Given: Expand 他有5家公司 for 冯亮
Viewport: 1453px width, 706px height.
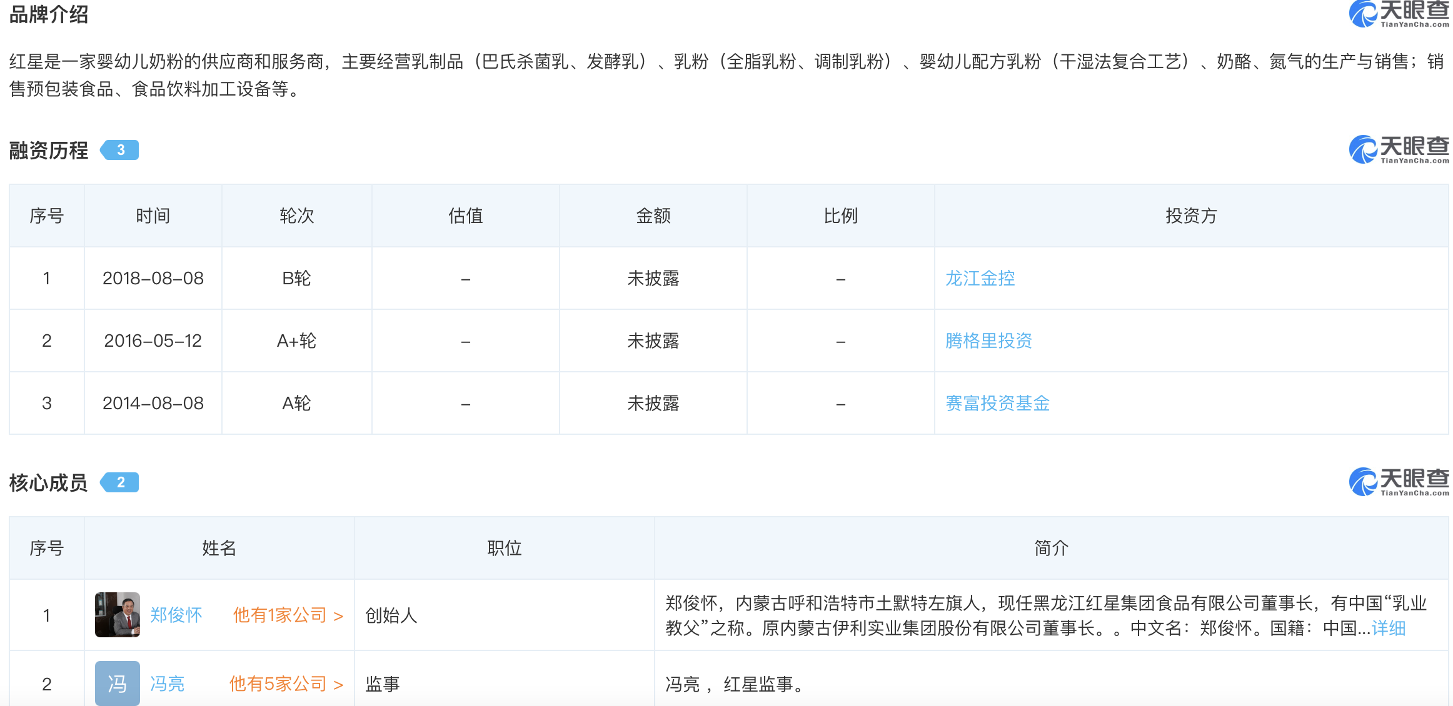Looking at the screenshot, I should [x=286, y=684].
